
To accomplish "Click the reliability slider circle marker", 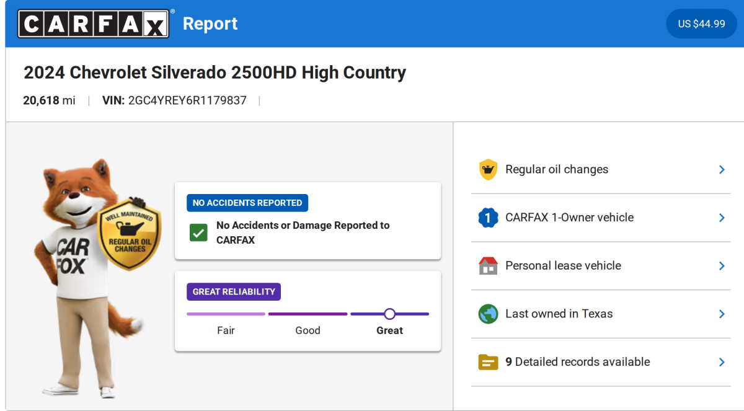I will click(x=389, y=314).
